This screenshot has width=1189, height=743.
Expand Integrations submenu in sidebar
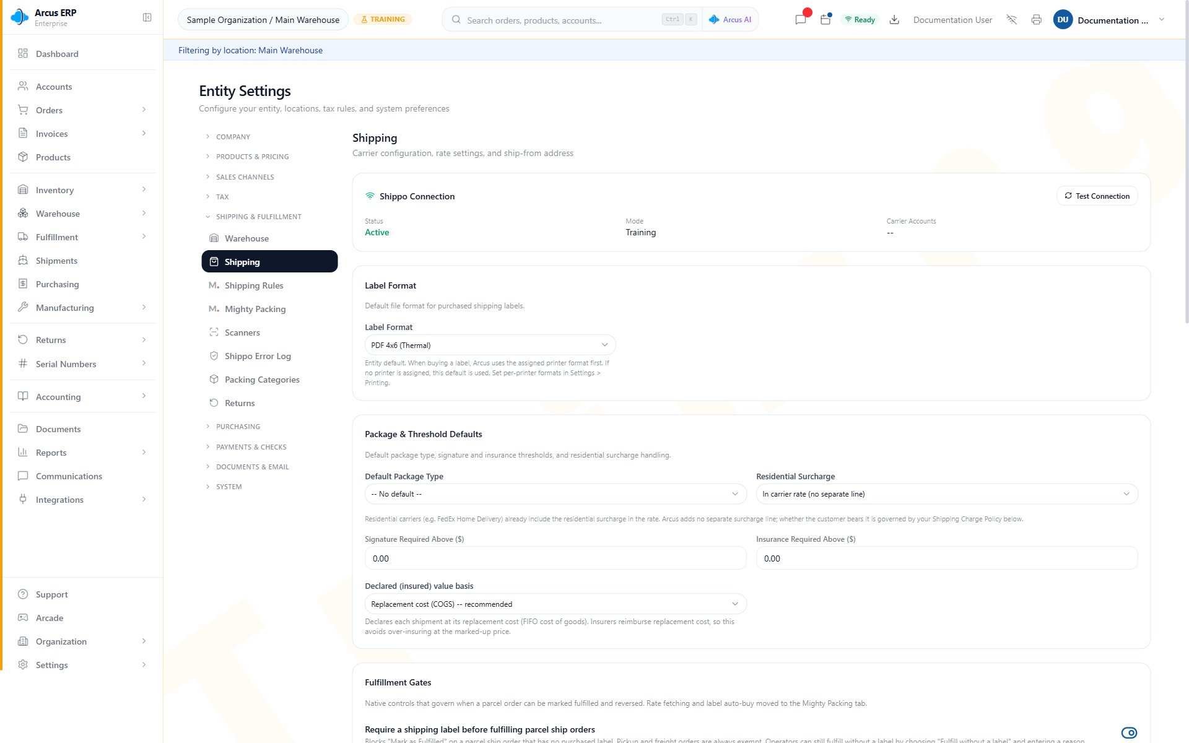tap(144, 500)
